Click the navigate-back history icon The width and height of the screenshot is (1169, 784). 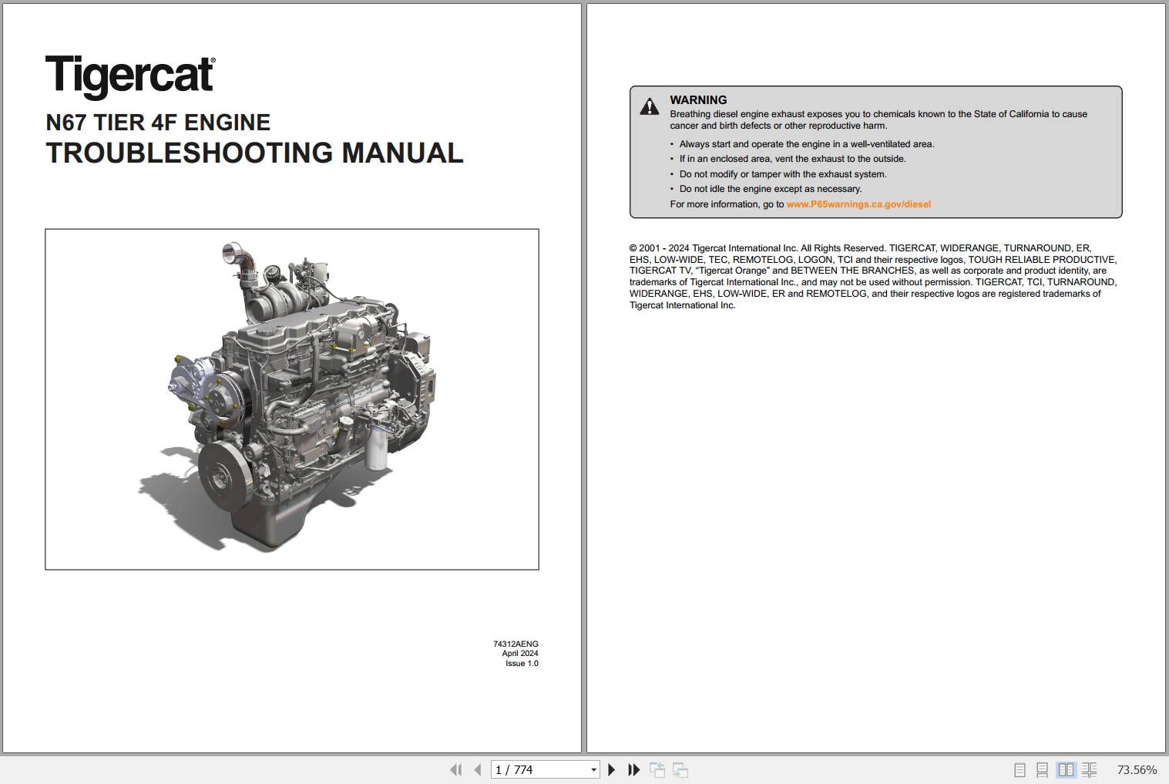tap(659, 769)
